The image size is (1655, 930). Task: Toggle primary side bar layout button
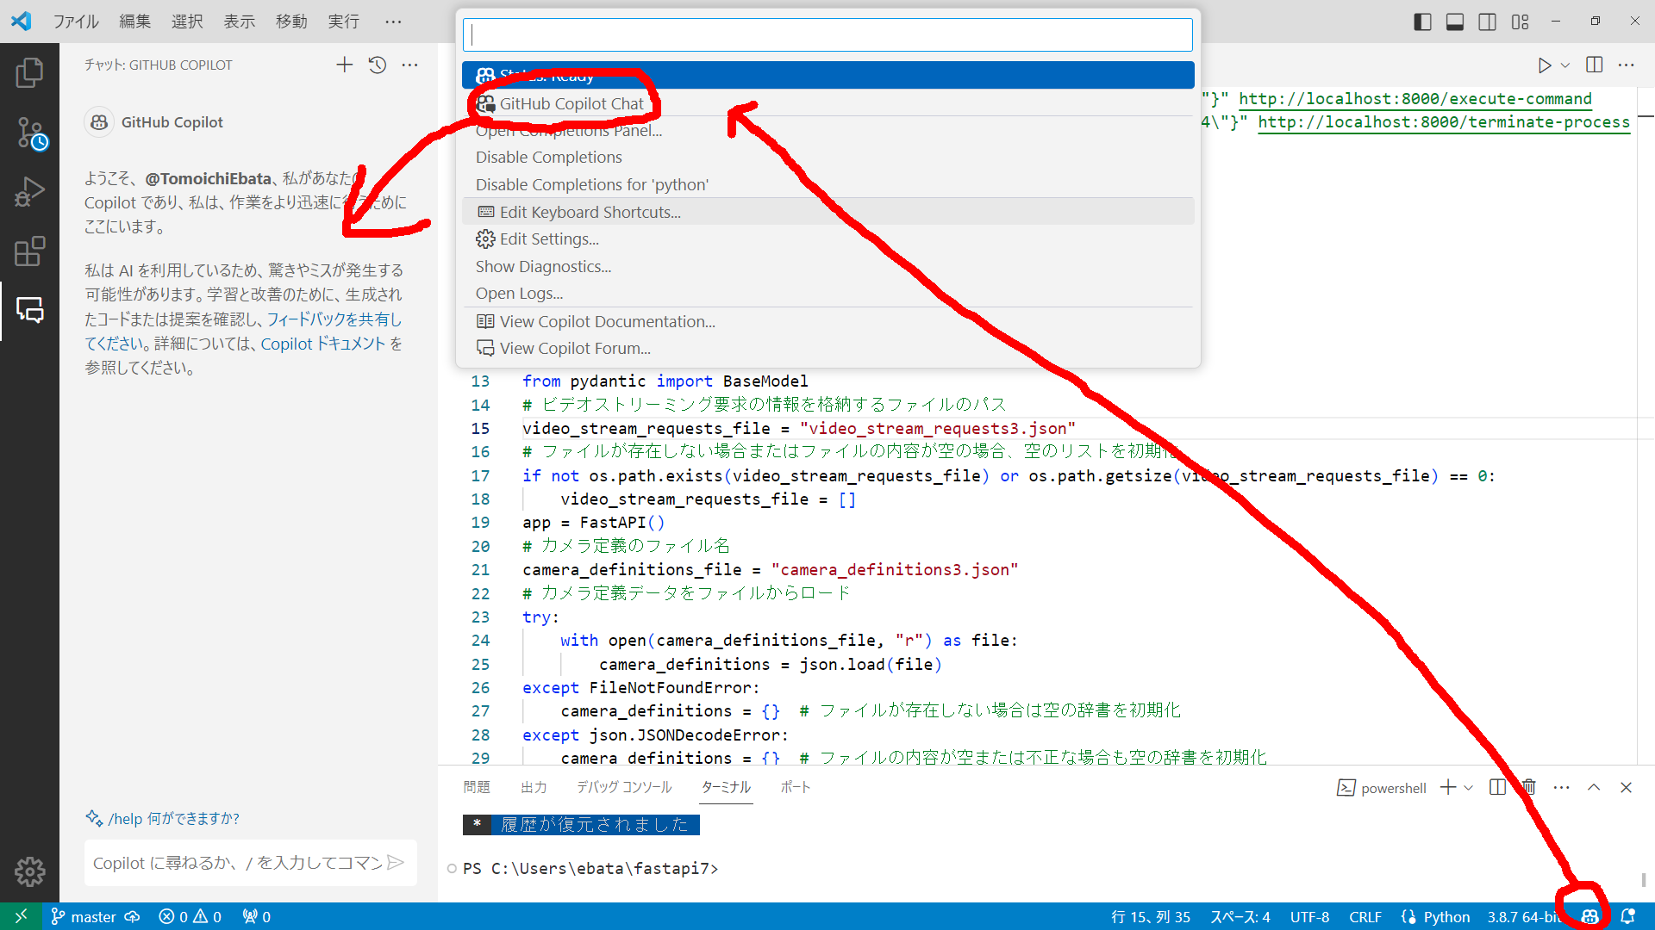tap(1422, 22)
